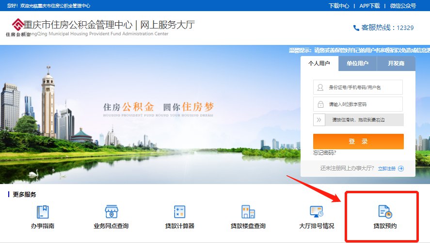Click the 还未注册网上办事大厅? text

point(347,168)
